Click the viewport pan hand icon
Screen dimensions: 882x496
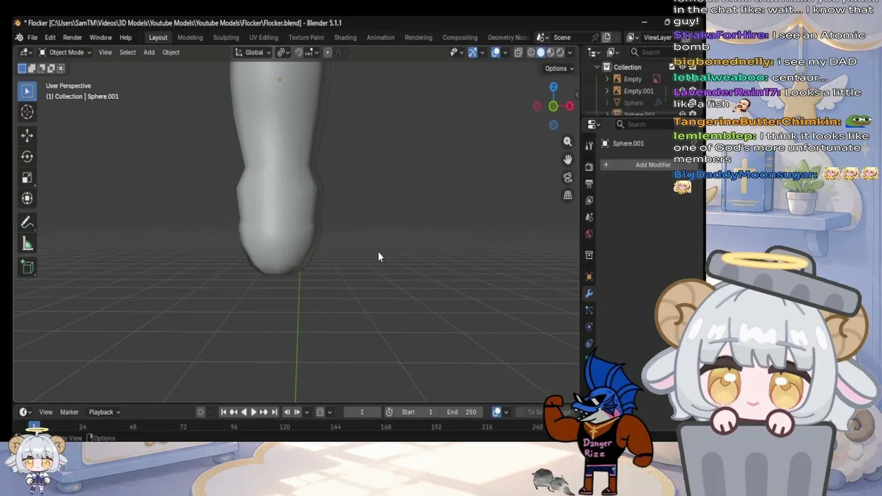point(568,159)
